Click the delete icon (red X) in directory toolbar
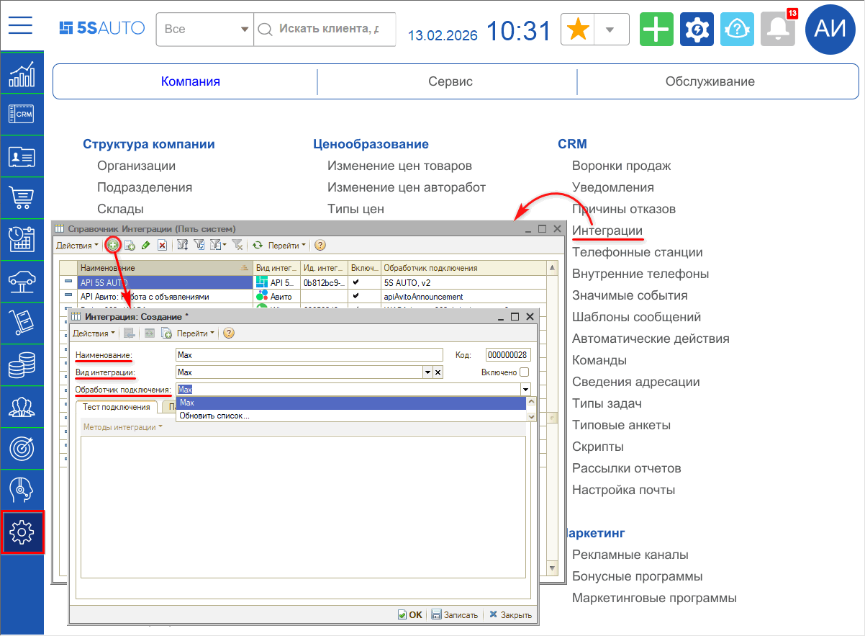865x636 pixels. [x=162, y=245]
